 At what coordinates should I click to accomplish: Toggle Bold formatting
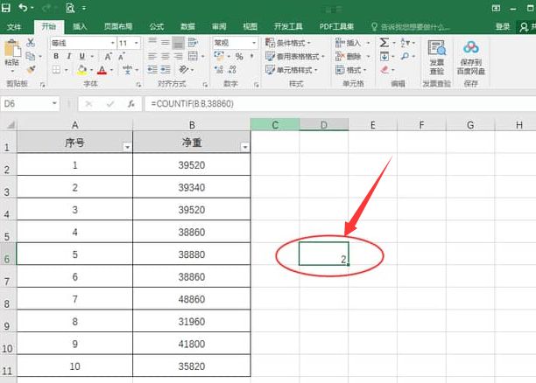click(x=56, y=56)
